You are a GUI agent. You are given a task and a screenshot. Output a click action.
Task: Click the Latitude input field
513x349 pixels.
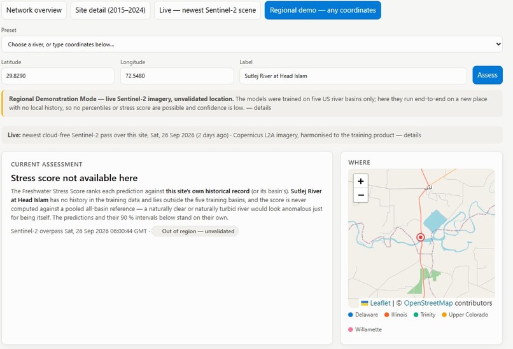point(58,76)
